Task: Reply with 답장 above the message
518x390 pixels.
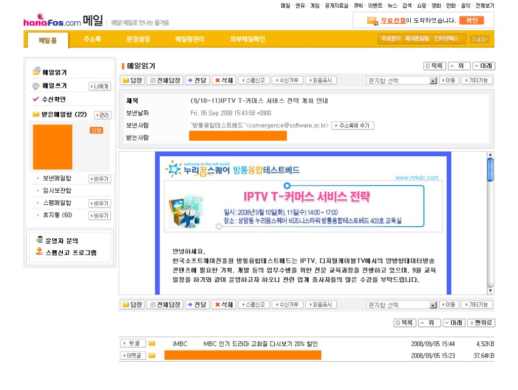Action: click(x=132, y=80)
